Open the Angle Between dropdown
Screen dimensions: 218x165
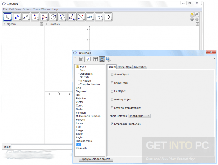(140, 116)
